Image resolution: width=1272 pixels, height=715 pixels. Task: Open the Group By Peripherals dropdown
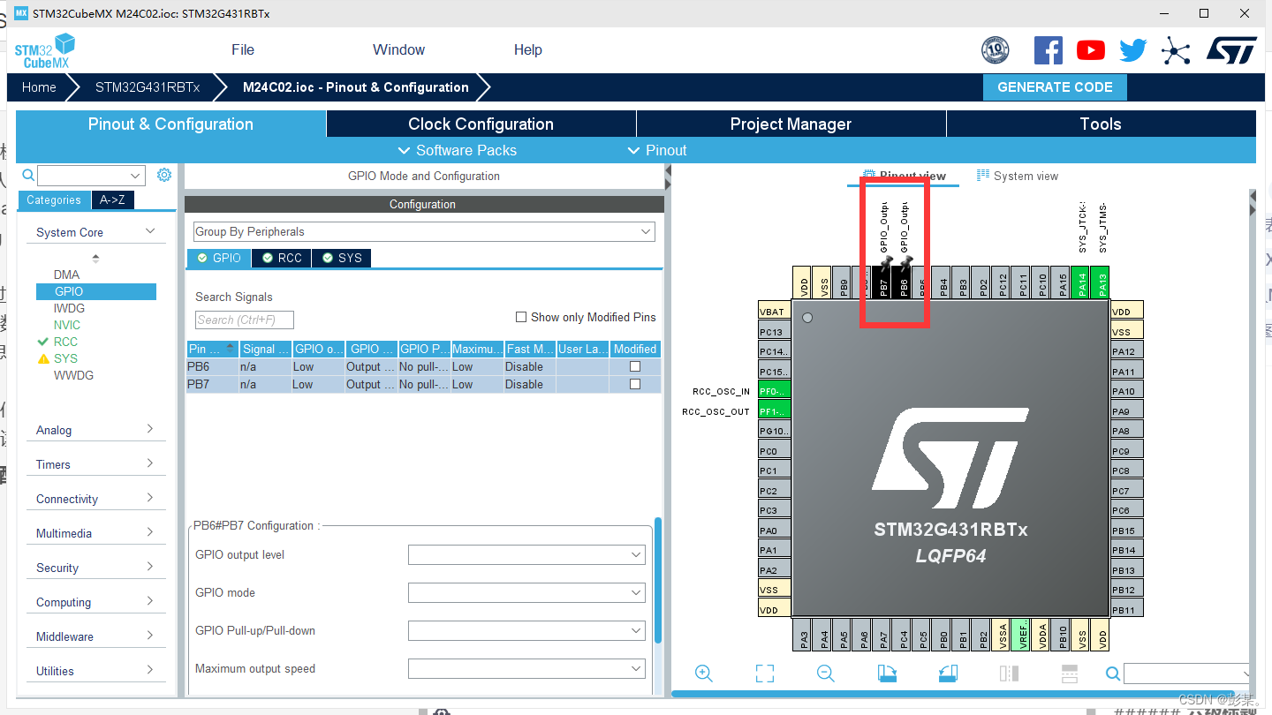[424, 231]
